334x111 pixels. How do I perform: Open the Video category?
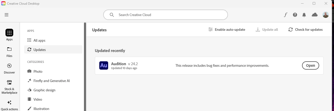(53, 99)
